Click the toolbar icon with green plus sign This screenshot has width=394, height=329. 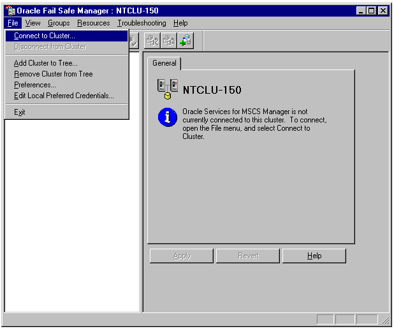[x=186, y=40]
